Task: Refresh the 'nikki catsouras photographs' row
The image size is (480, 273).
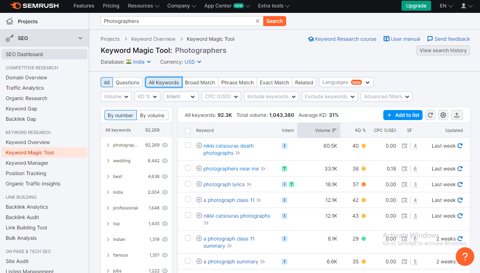Action: point(460,216)
